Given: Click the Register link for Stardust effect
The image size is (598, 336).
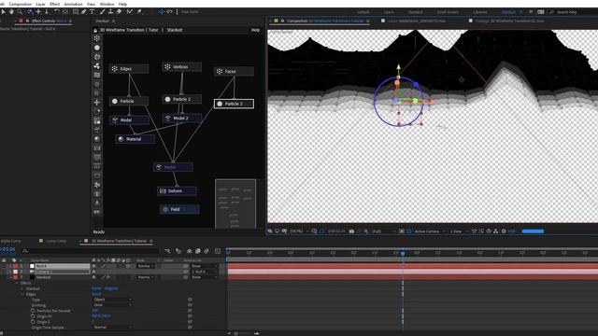Looking at the screenshot, I should [112, 288].
